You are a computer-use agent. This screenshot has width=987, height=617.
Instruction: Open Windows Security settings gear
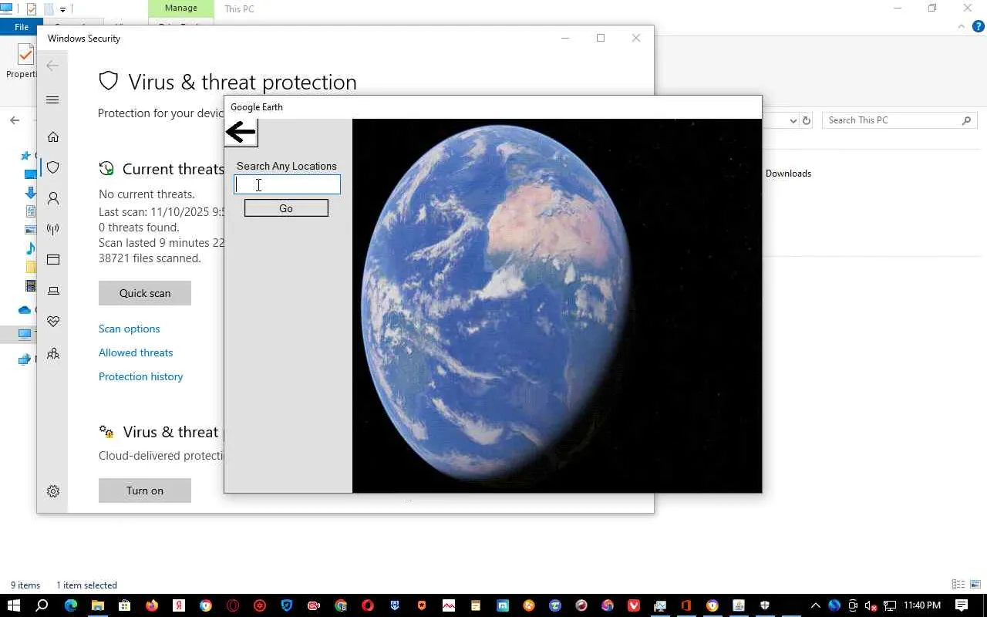tap(53, 491)
